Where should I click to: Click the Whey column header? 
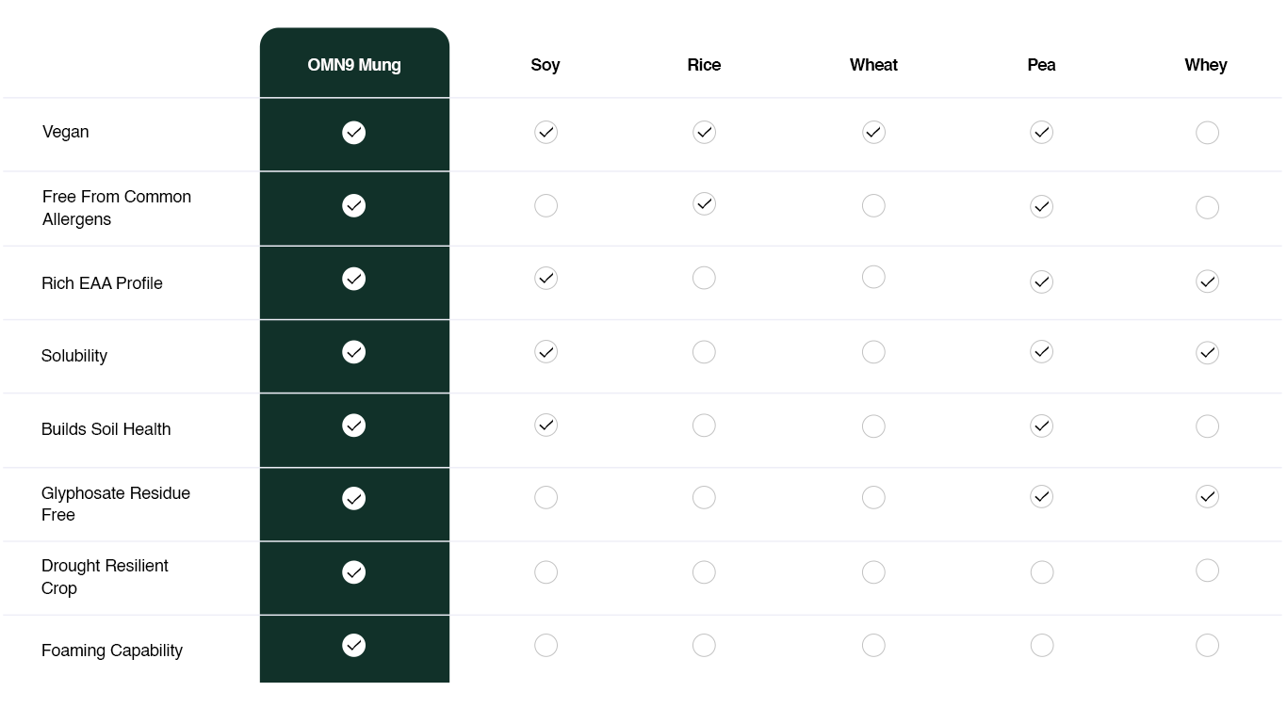(x=1206, y=65)
